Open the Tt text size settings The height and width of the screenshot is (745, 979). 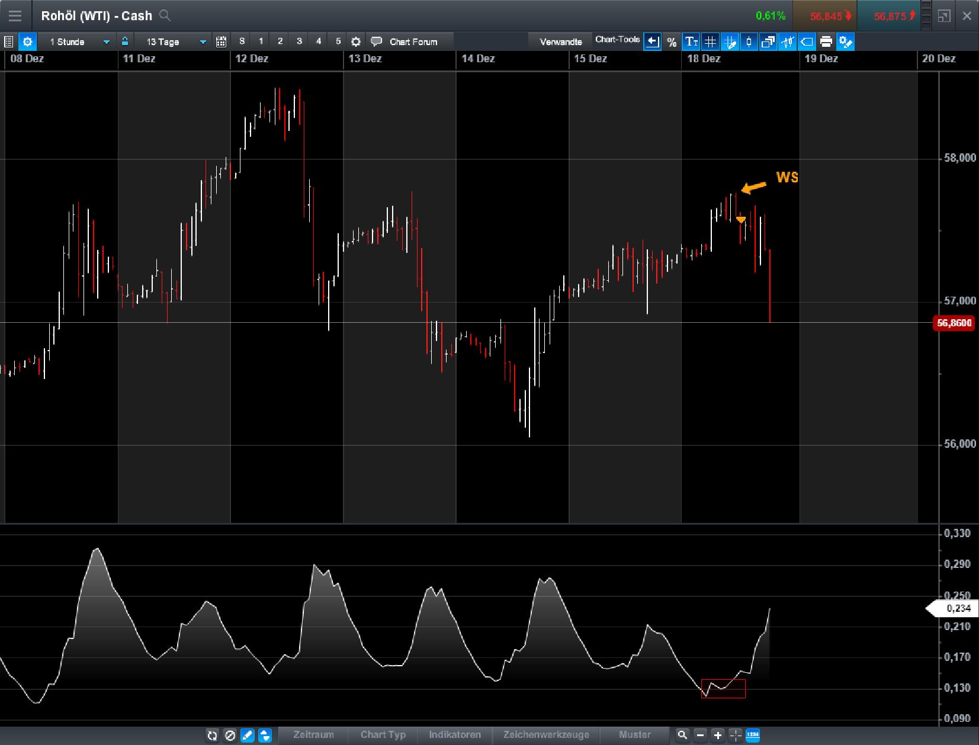[x=691, y=41]
